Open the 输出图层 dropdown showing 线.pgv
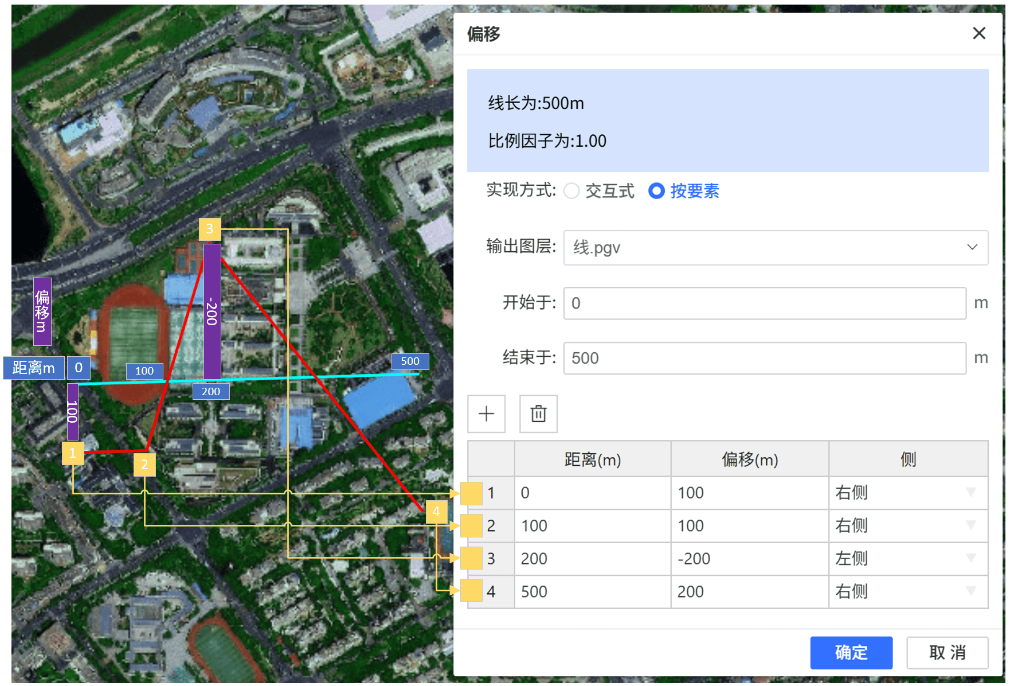1010x686 pixels. [776, 248]
